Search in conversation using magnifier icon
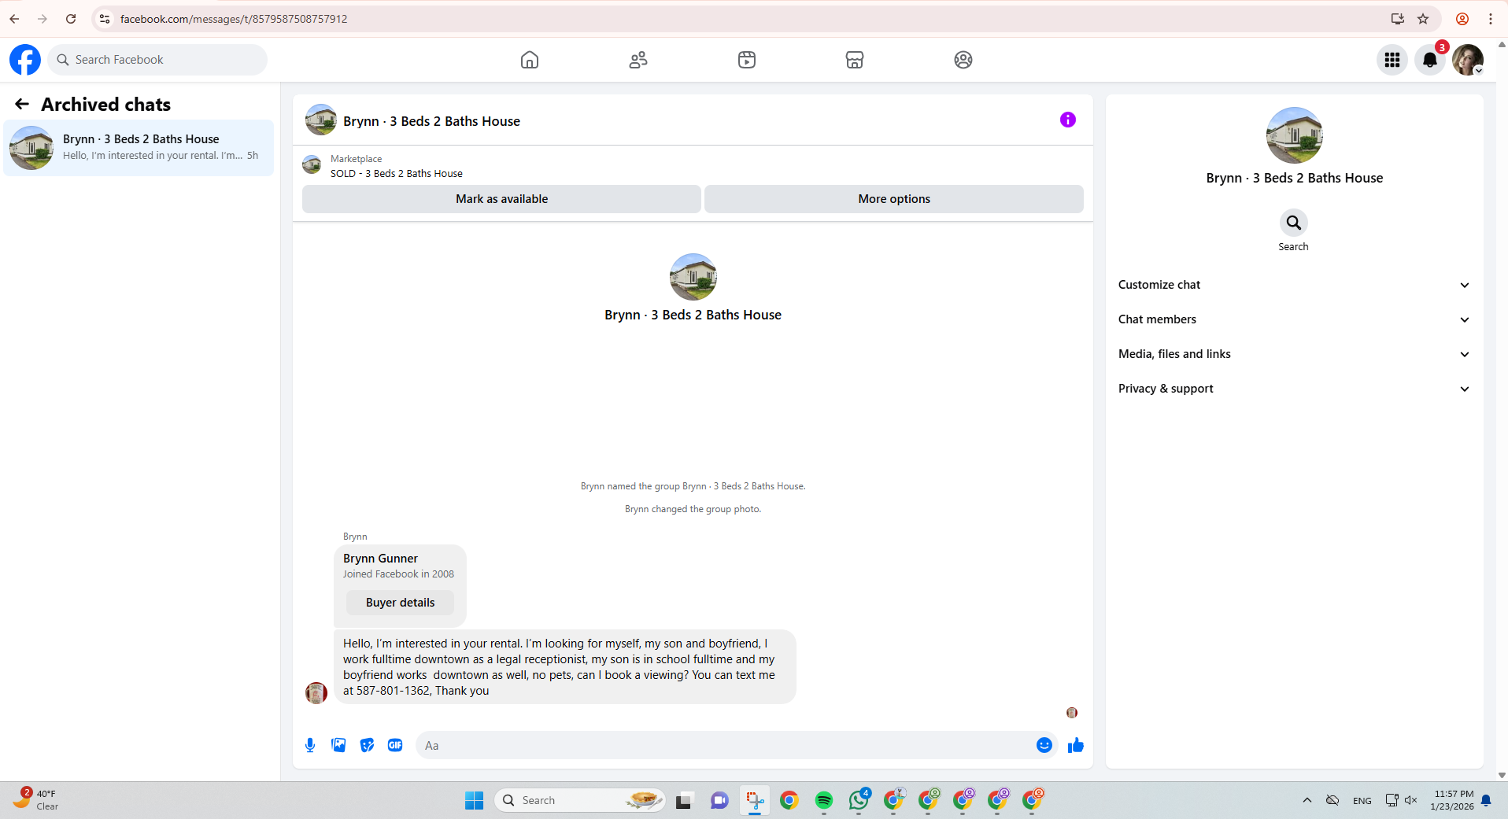1508x819 pixels. point(1294,223)
